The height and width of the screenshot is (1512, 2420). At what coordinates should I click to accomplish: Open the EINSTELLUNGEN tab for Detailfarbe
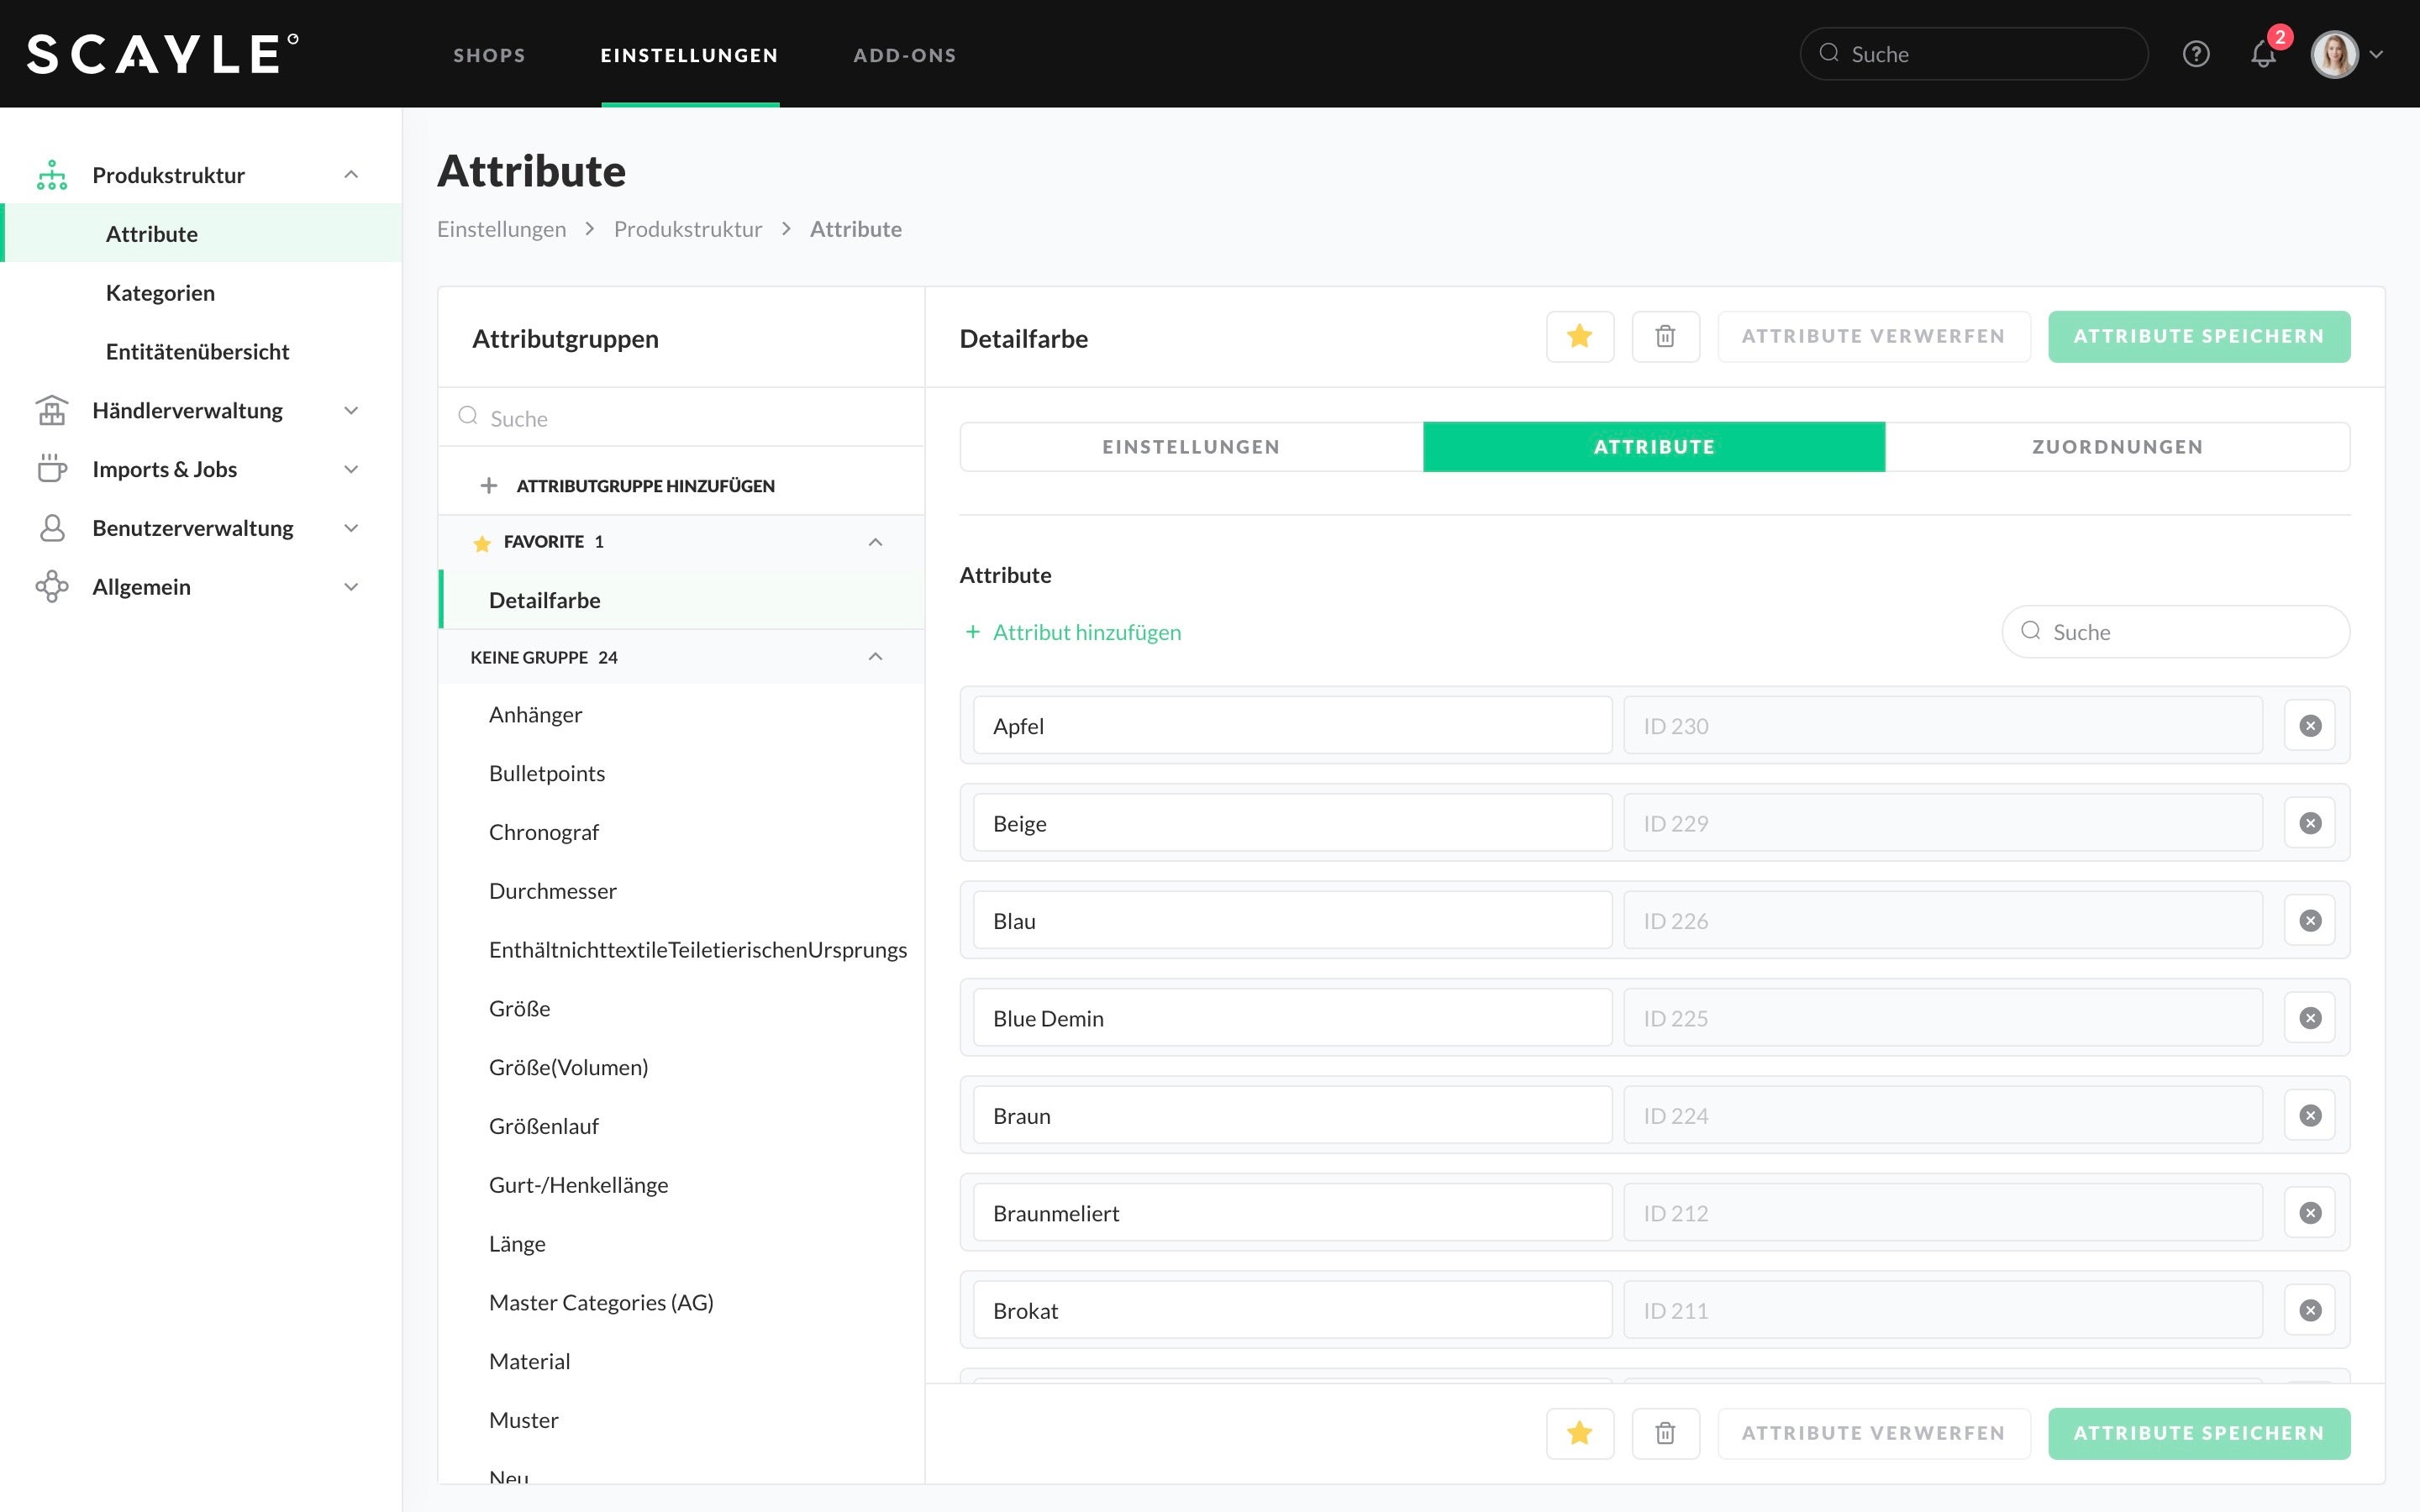coord(1190,446)
